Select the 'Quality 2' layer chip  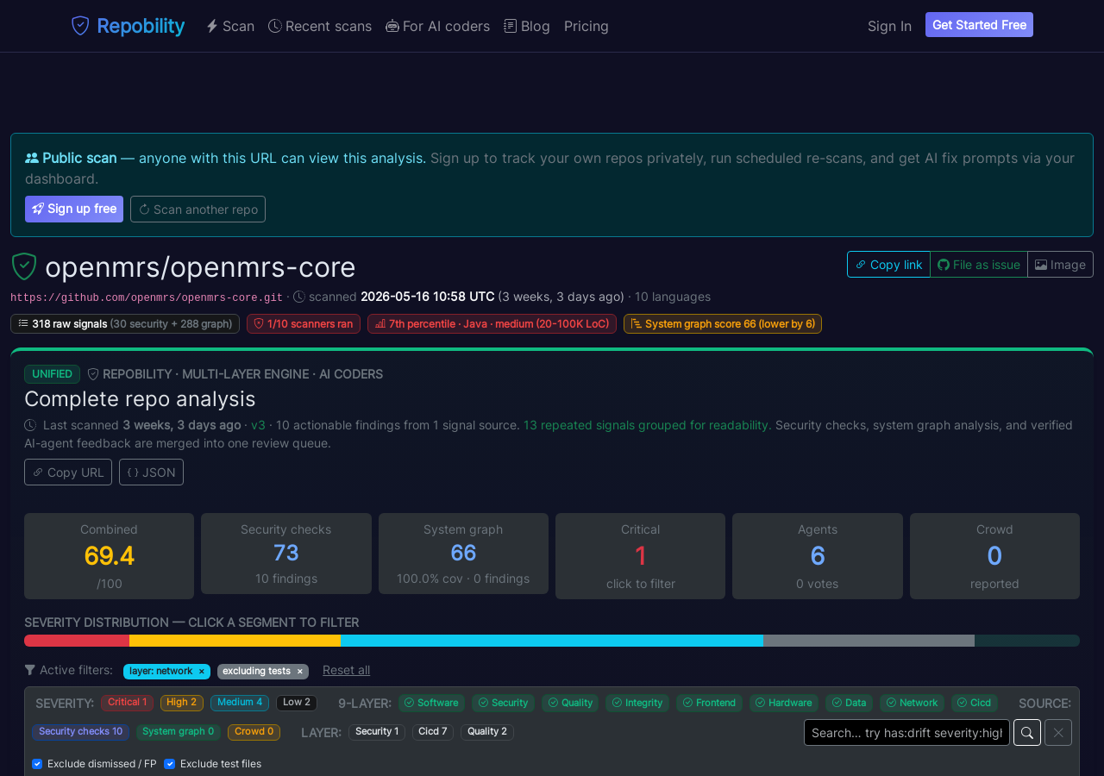pyautogui.click(x=487, y=732)
